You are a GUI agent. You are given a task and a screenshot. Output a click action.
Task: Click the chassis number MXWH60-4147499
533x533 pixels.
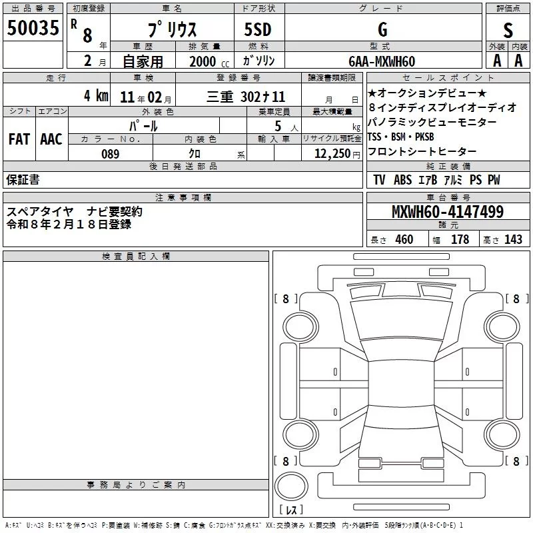[447, 213]
